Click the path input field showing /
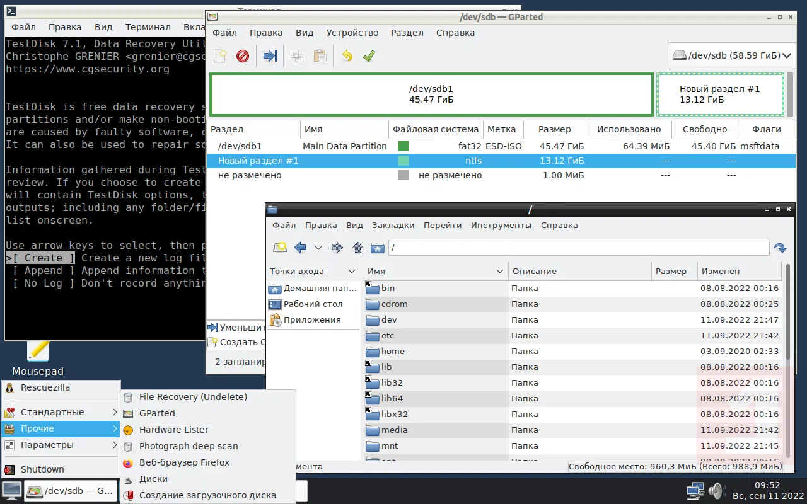This screenshot has height=504, width=807. click(x=579, y=248)
